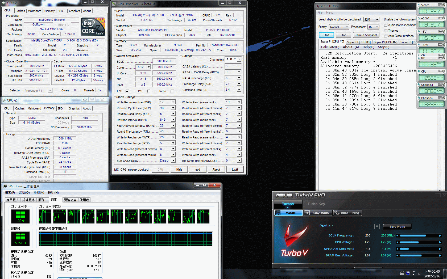
Task: Decrease CPU Voltage with left arrow
Action: click(398, 242)
